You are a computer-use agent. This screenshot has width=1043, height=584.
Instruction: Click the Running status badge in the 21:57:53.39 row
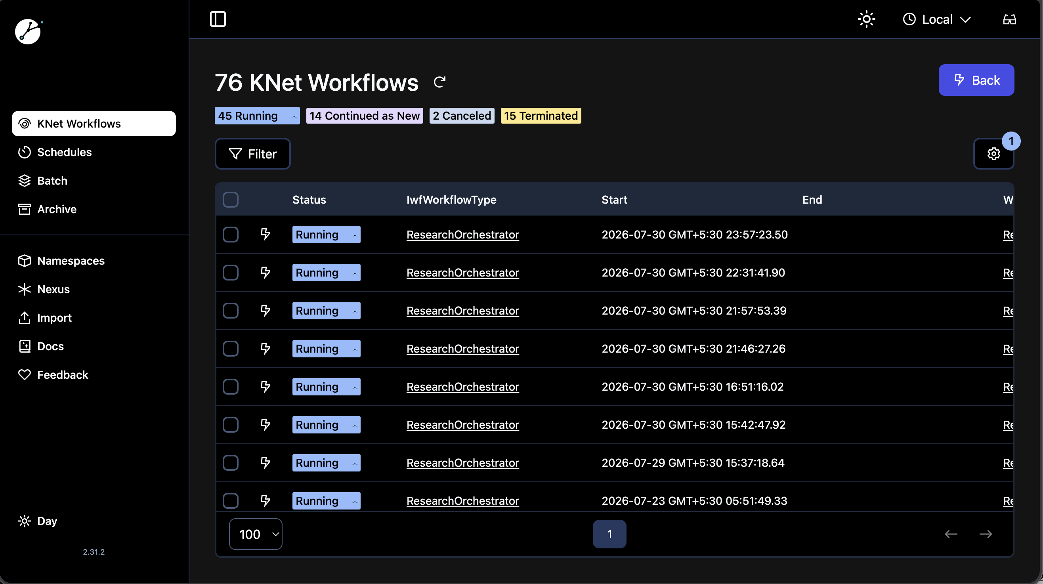tap(327, 311)
